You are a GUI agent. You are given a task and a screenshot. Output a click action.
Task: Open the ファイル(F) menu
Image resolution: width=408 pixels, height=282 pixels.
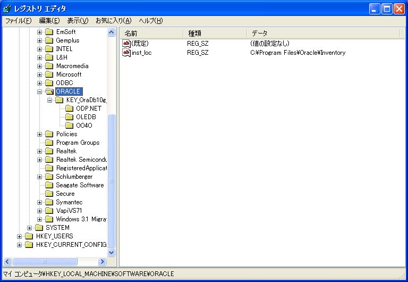point(18,21)
